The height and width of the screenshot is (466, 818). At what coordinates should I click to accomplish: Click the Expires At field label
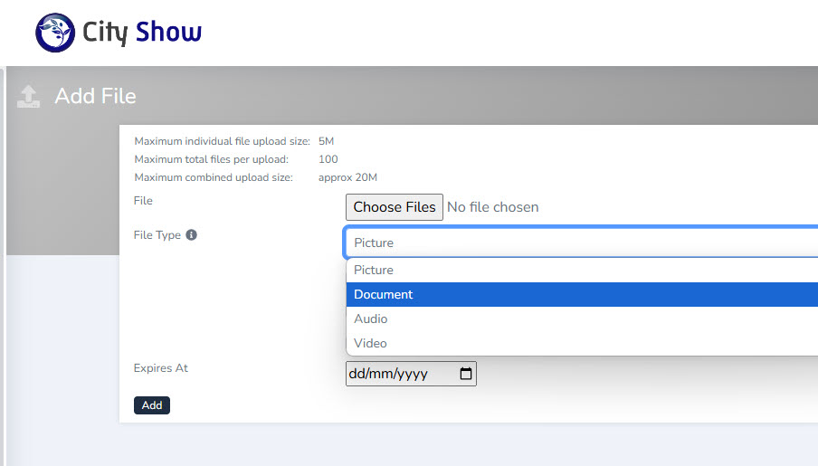160,368
